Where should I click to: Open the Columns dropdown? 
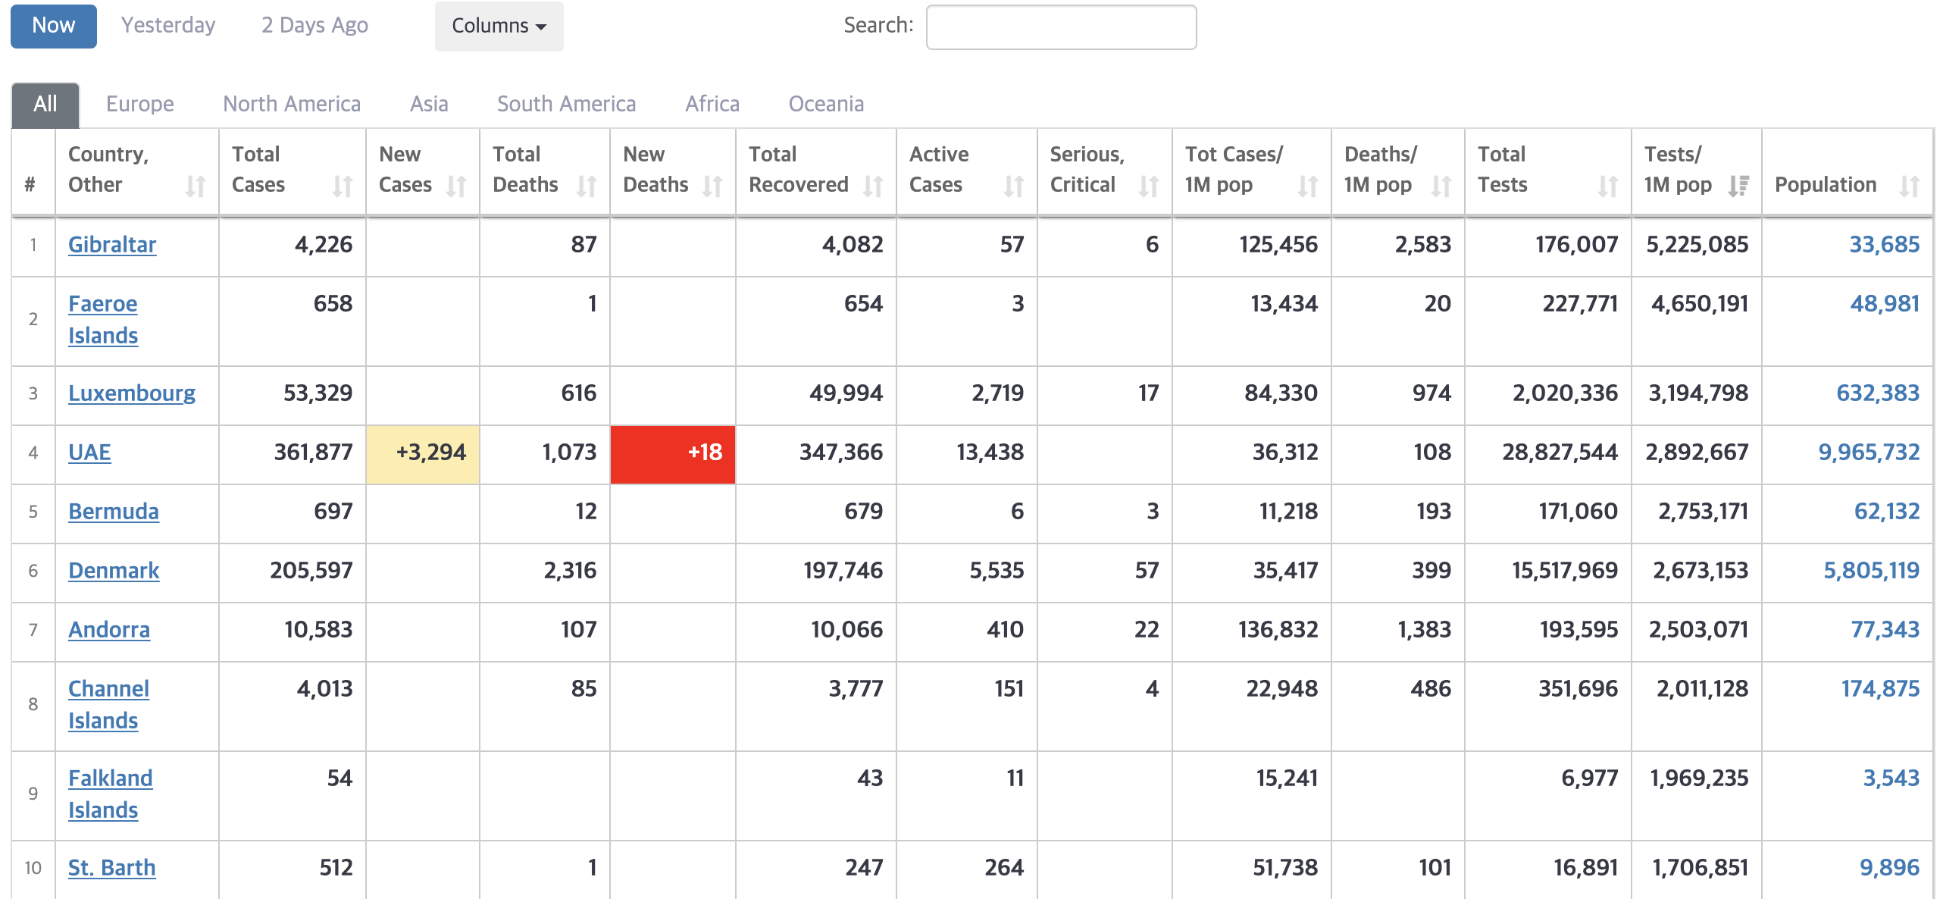pyautogui.click(x=499, y=27)
